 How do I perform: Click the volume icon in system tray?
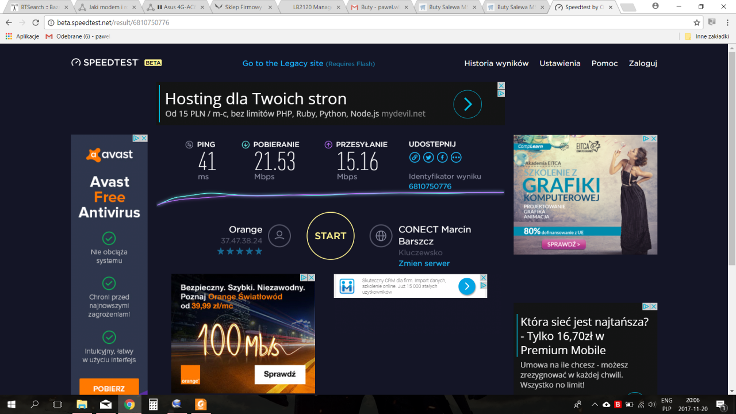point(653,404)
